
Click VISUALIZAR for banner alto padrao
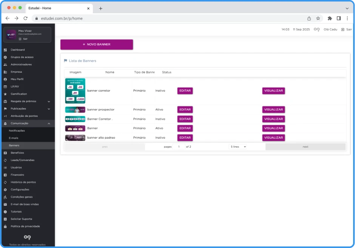point(273,138)
